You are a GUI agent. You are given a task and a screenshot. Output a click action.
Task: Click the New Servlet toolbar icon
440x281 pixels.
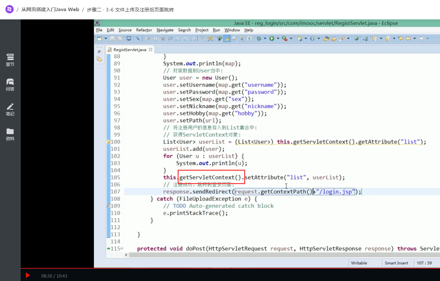(x=312, y=38)
